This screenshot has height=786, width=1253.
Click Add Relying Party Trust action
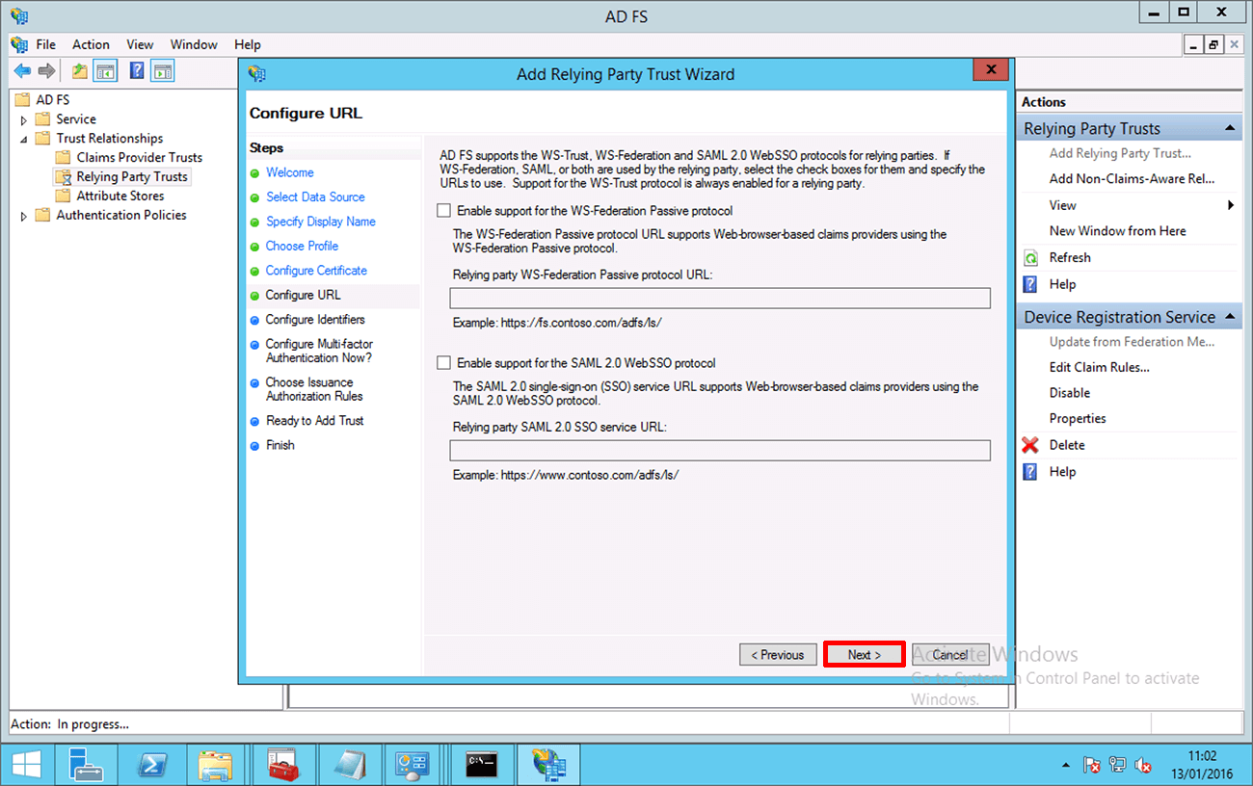tap(1120, 153)
